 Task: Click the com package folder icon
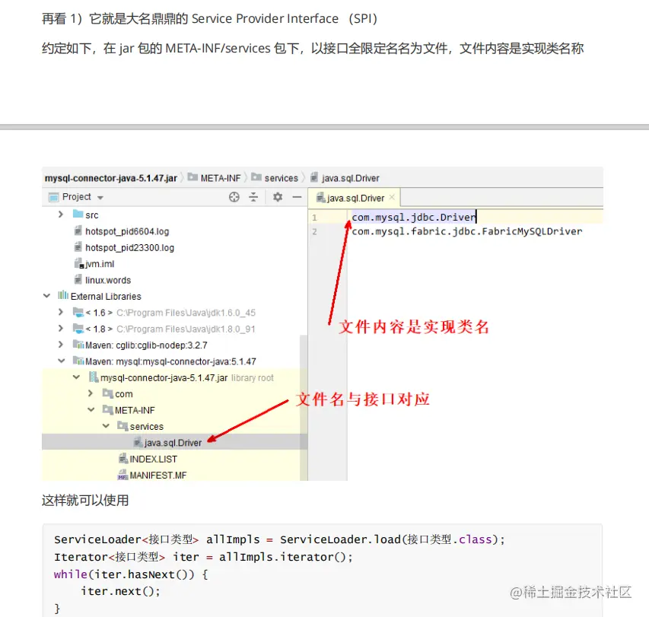pos(107,393)
